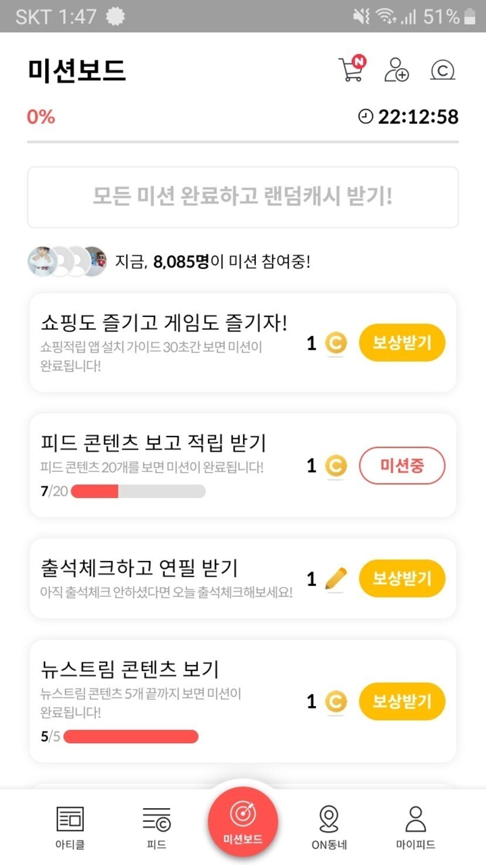Tap 미션중 button on feed mission
Screen dimensions: 486x865
pyautogui.click(x=402, y=466)
